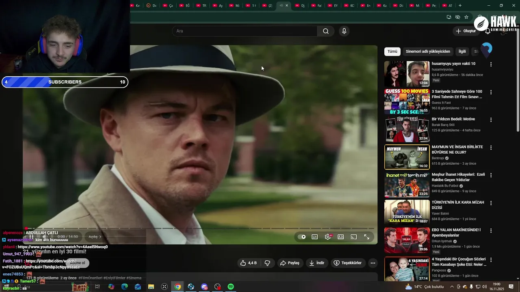Open Spotify from the taskbar
The height and width of the screenshot is (292, 520).
[230, 287]
